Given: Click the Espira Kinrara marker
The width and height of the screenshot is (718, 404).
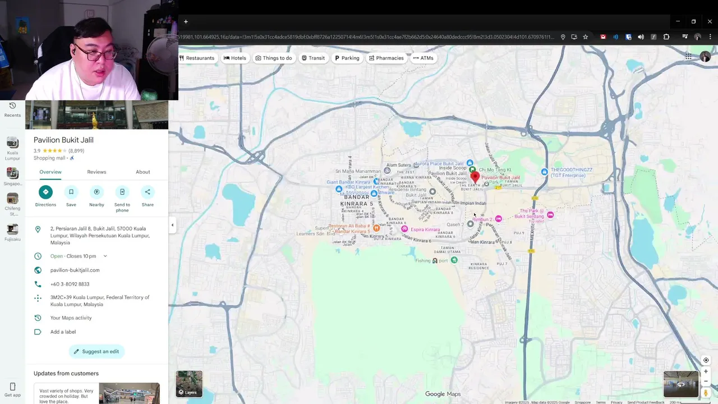Looking at the screenshot, I should click(404, 229).
